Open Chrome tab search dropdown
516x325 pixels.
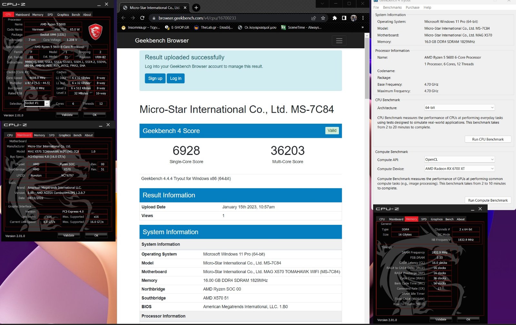(322, 4)
